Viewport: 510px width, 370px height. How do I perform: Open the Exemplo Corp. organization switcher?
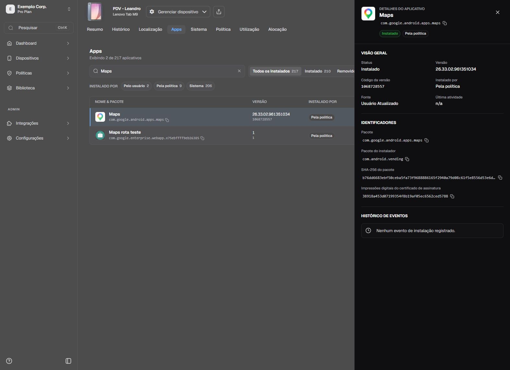pos(39,9)
